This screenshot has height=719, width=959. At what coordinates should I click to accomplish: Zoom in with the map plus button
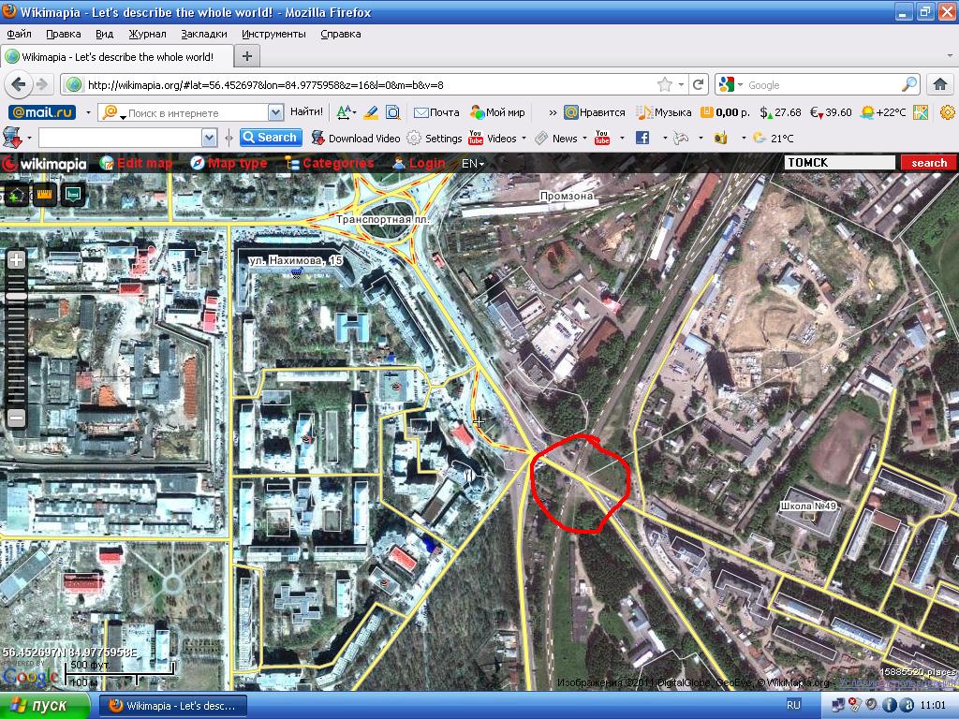(17, 260)
